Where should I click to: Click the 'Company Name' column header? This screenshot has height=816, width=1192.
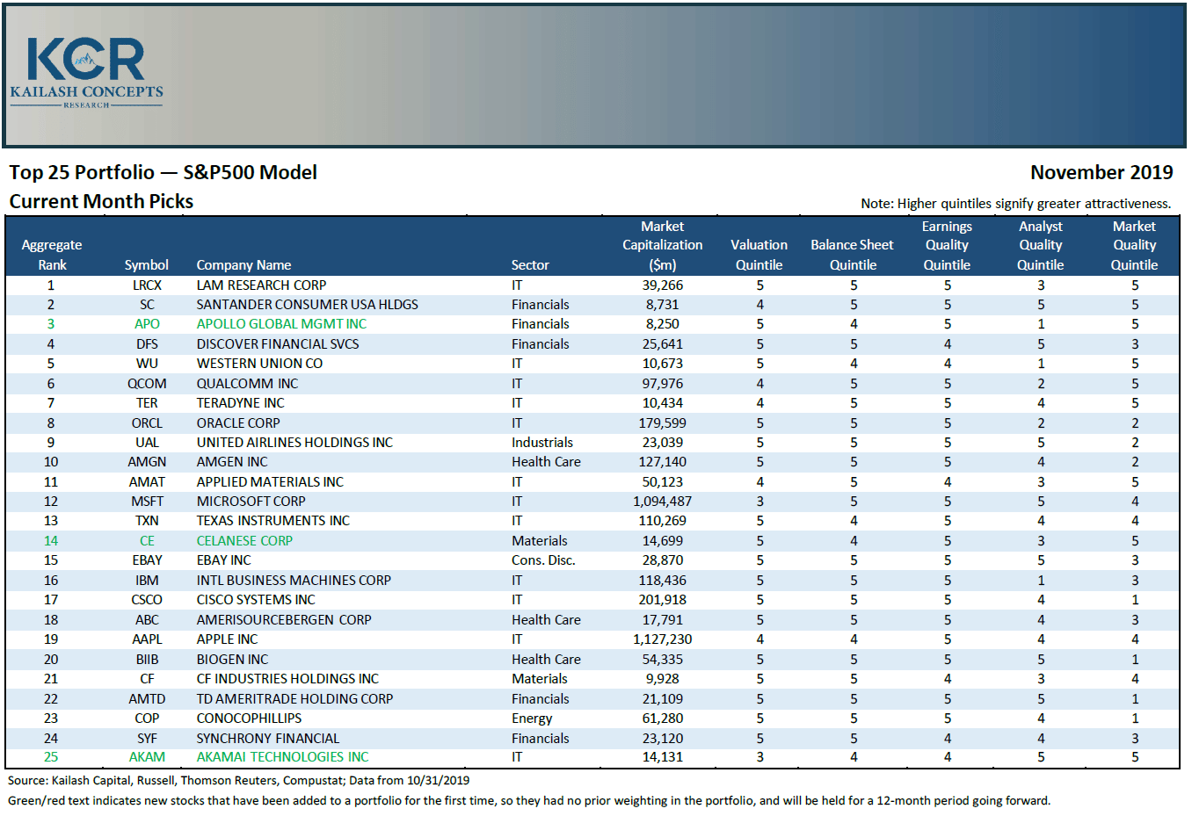(243, 265)
